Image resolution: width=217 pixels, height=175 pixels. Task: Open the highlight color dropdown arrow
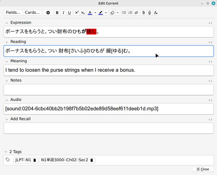coord(106,13)
